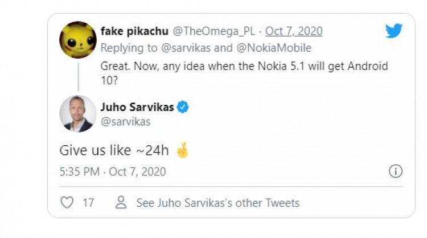Open the blue verified badge next to Juho Sarvikas
The image size is (427, 238).
click(x=183, y=106)
